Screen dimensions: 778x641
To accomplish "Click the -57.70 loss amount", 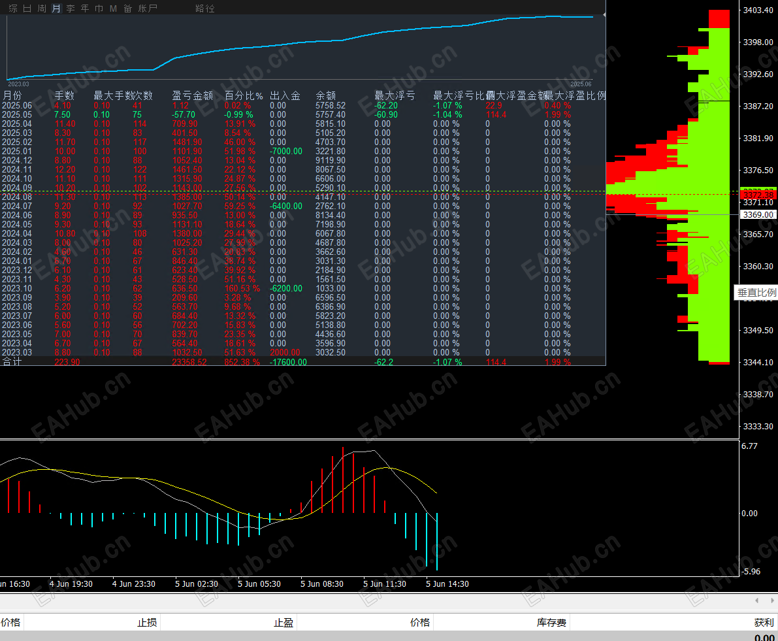I will pos(184,114).
